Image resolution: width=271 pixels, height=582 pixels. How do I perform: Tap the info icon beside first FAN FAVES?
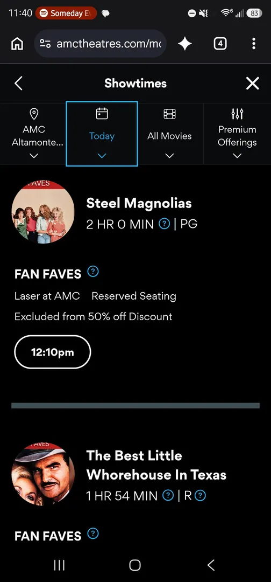(93, 272)
